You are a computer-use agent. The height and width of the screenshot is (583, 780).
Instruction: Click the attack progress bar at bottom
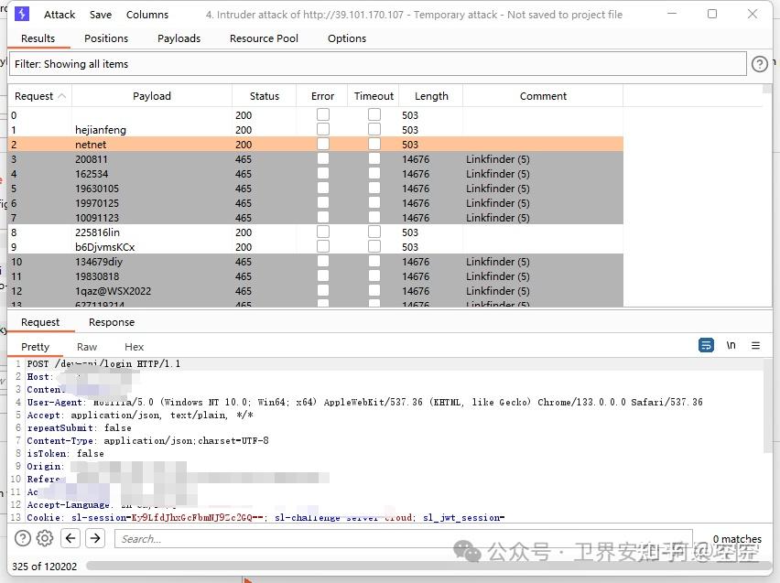pos(427,567)
